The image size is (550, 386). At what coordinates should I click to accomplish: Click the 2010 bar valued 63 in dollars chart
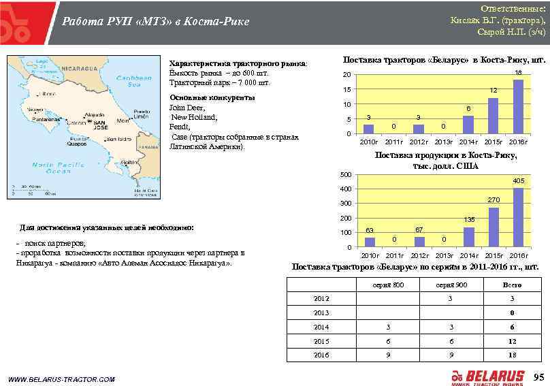370,242
